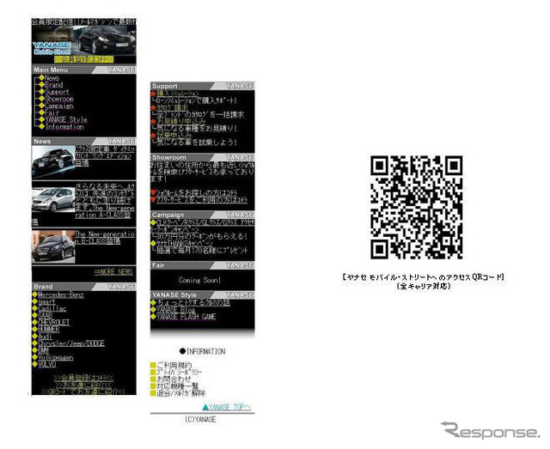Open the Support item in Main Menu
The width and height of the screenshot is (550, 449).
(x=57, y=92)
